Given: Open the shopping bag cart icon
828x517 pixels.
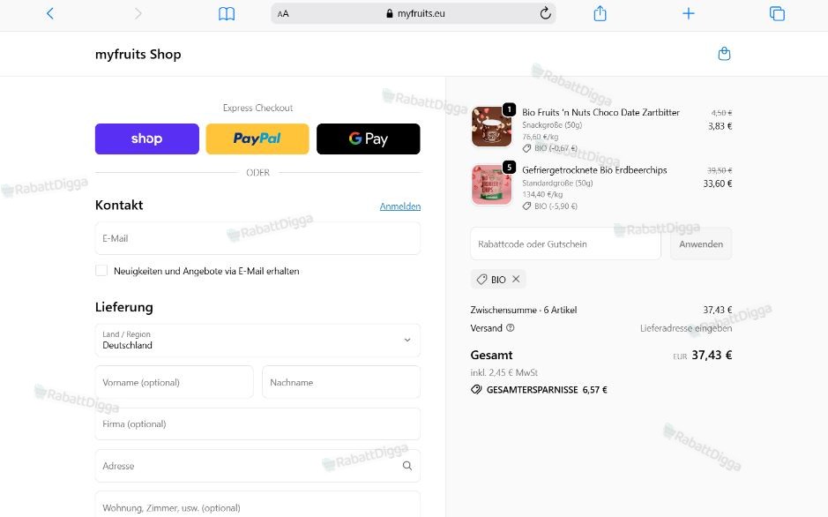Looking at the screenshot, I should tap(724, 54).
